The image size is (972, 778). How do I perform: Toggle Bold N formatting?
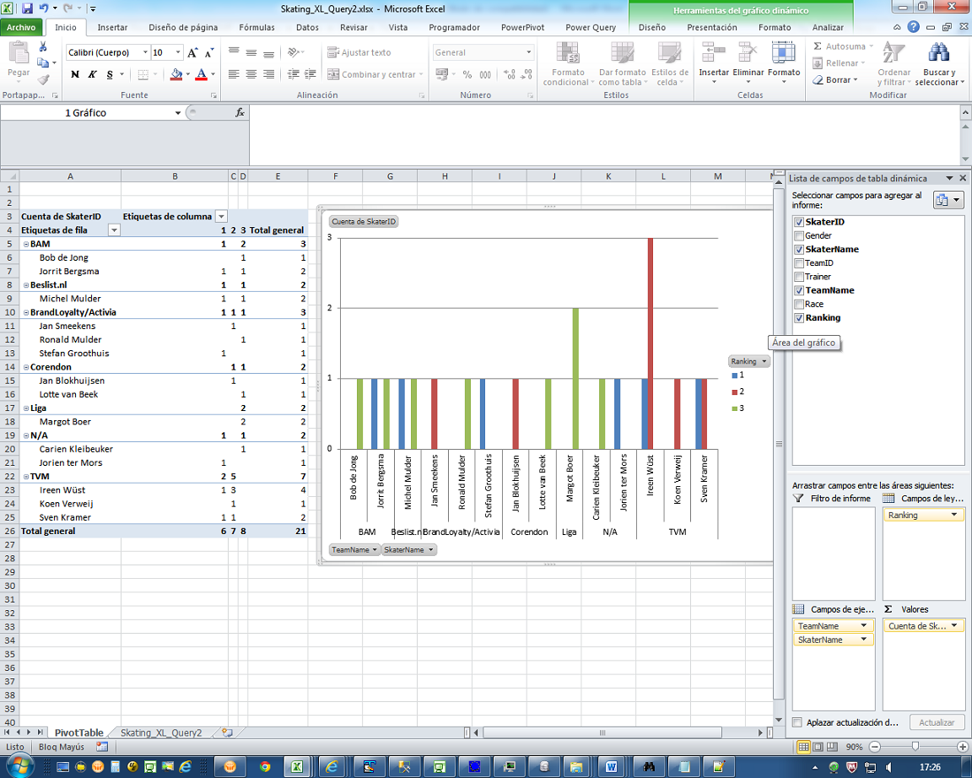(75, 74)
